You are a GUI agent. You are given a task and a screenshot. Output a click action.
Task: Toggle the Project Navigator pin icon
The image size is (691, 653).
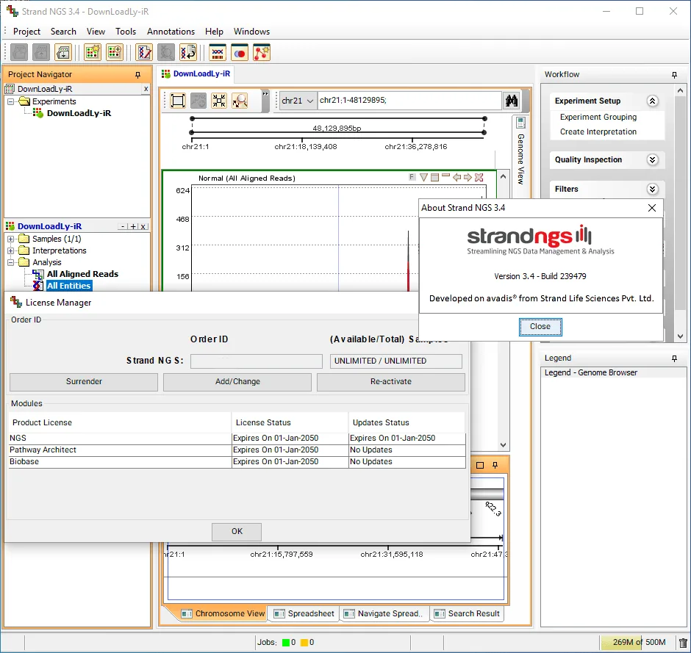[x=138, y=75]
